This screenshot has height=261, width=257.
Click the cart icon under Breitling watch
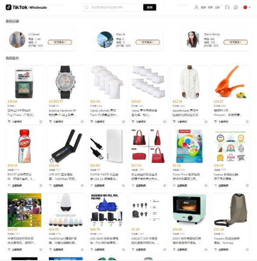tap(50, 122)
